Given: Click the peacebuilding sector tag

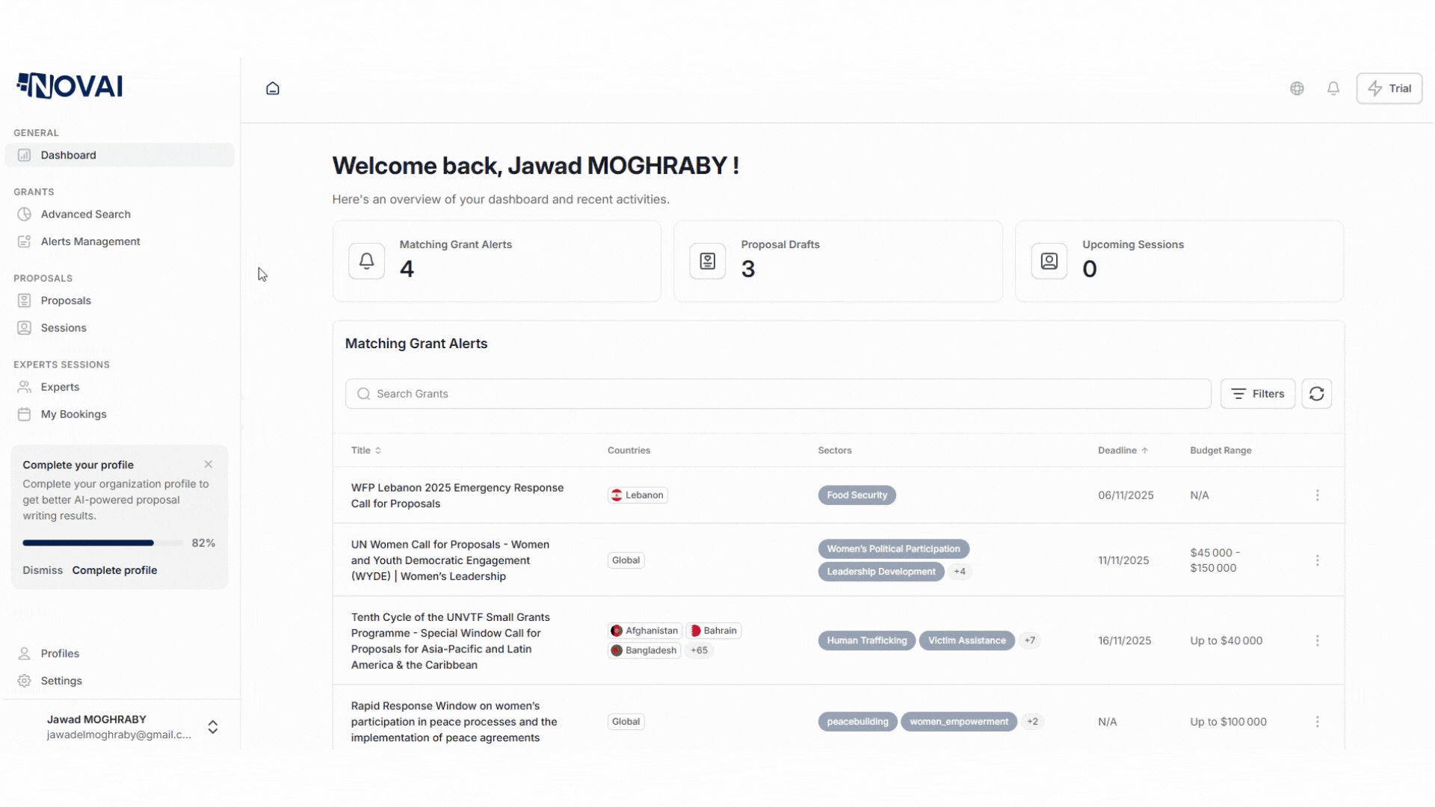Looking at the screenshot, I should click(858, 722).
